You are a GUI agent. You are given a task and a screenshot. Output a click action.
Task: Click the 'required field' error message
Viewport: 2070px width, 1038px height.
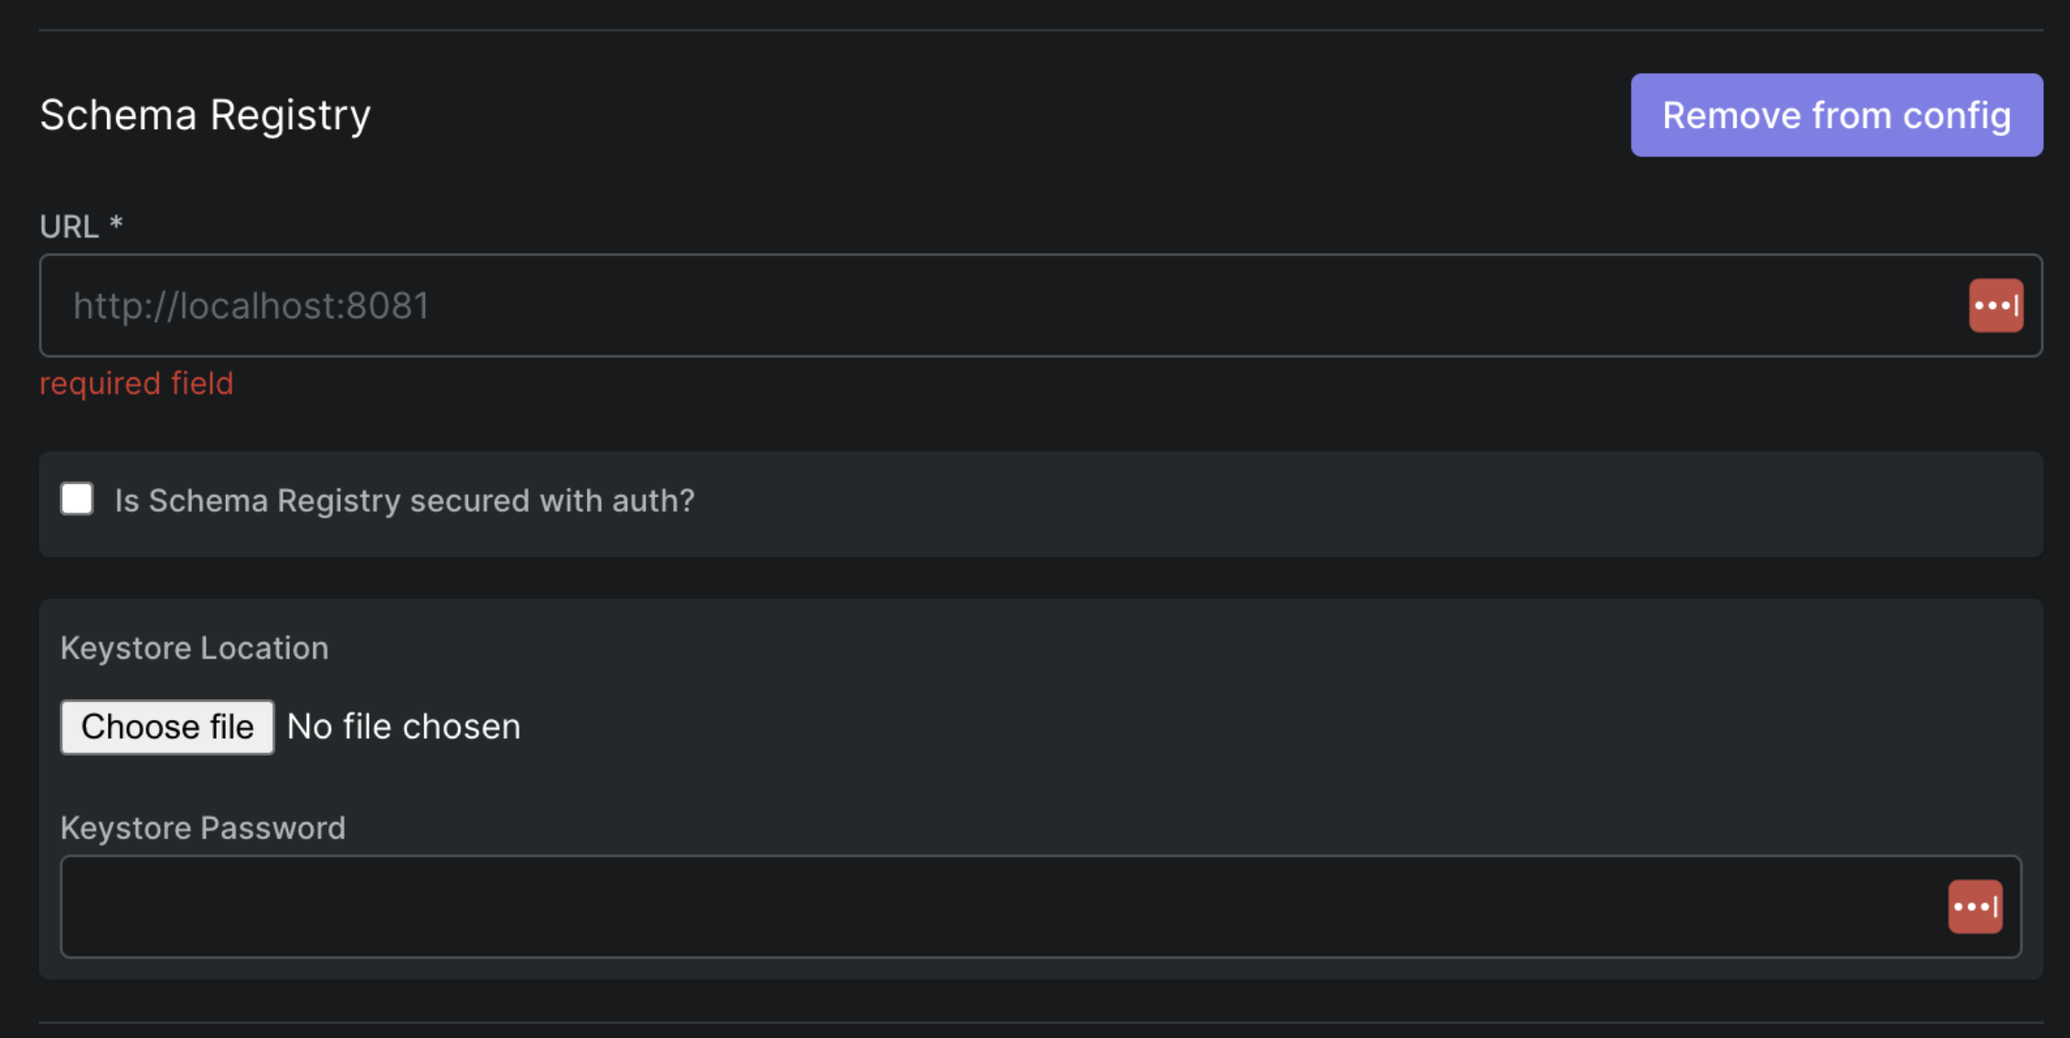tap(136, 383)
